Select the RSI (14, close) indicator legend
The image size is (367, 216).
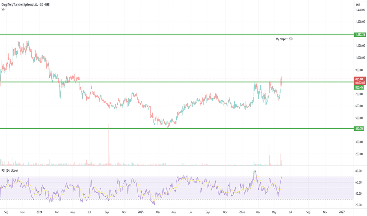(9, 170)
